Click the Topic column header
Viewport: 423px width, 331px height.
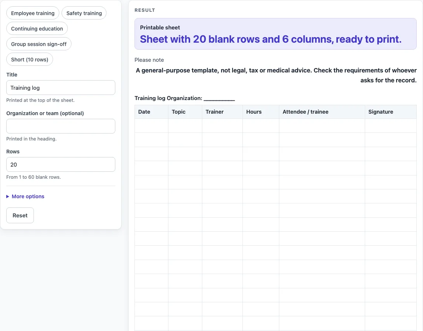point(185,112)
